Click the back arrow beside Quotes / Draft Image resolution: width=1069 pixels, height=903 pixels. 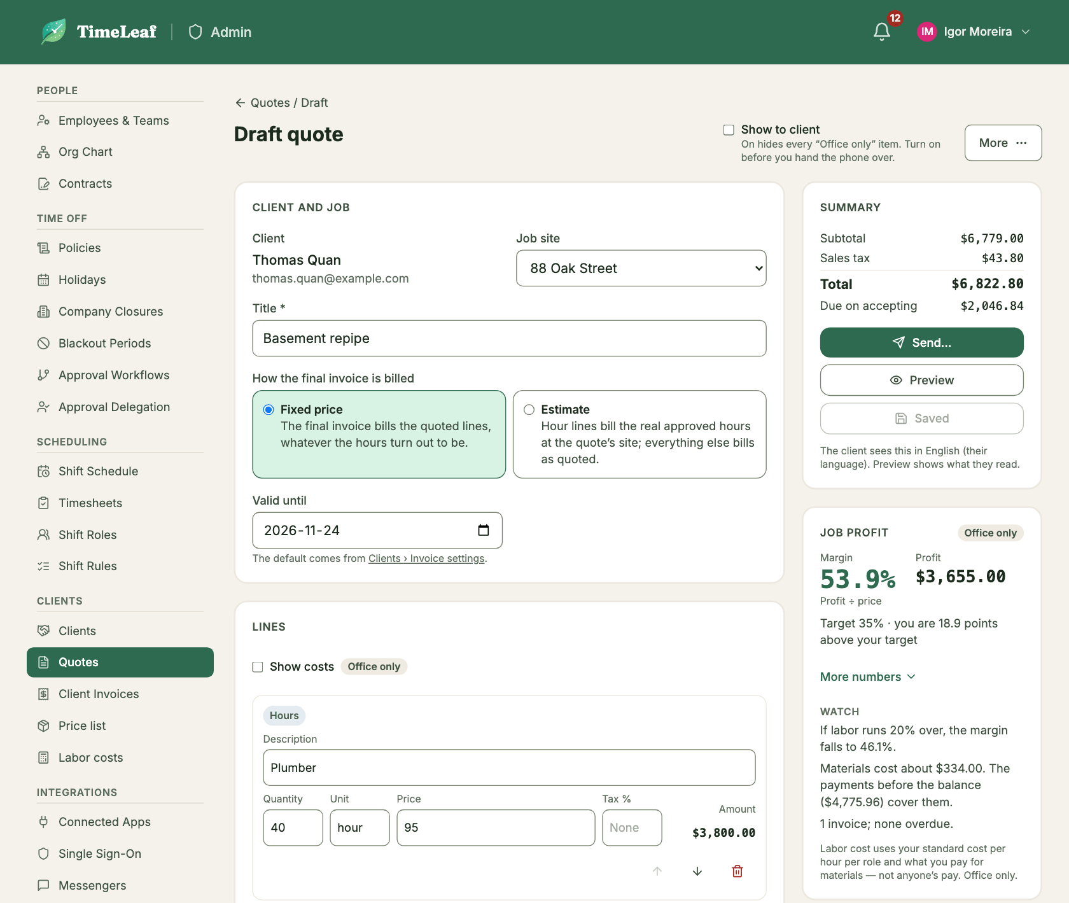pyautogui.click(x=240, y=102)
